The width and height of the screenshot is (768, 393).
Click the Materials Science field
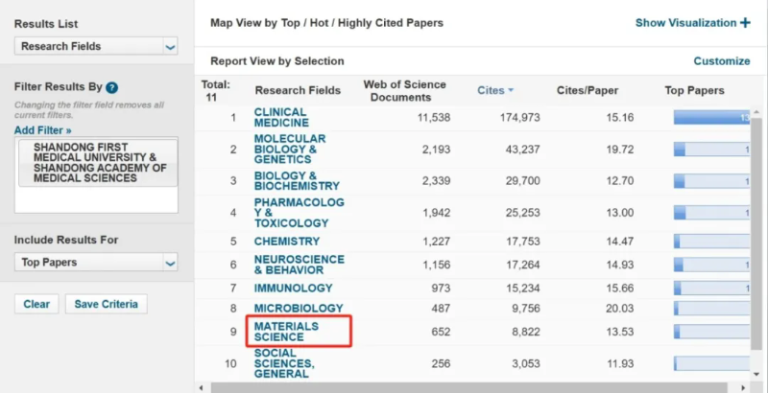pos(286,332)
